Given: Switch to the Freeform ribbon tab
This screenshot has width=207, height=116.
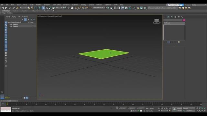Looking at the screenshot, I should [15, 11].
